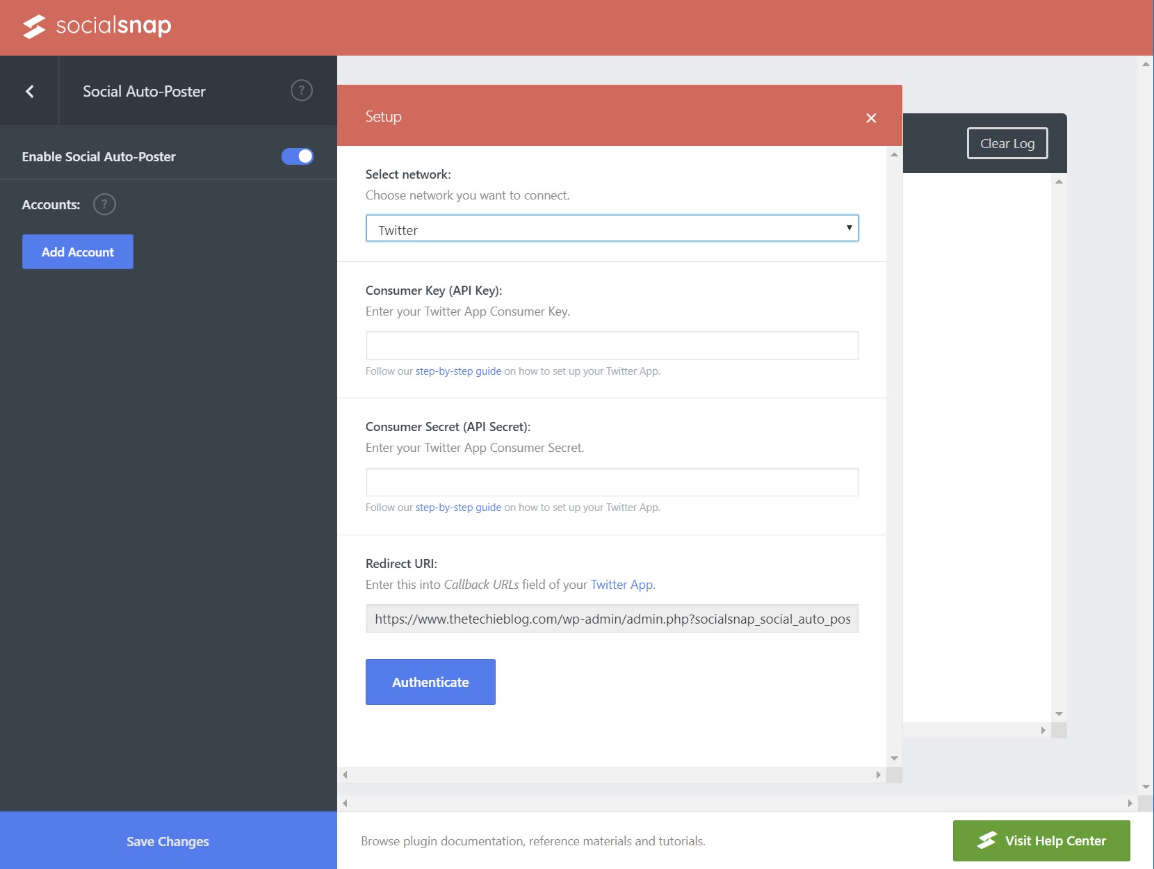Click the Clear Log button
The width and height of the screenshot is (1154, 869).
(1007, 143)
